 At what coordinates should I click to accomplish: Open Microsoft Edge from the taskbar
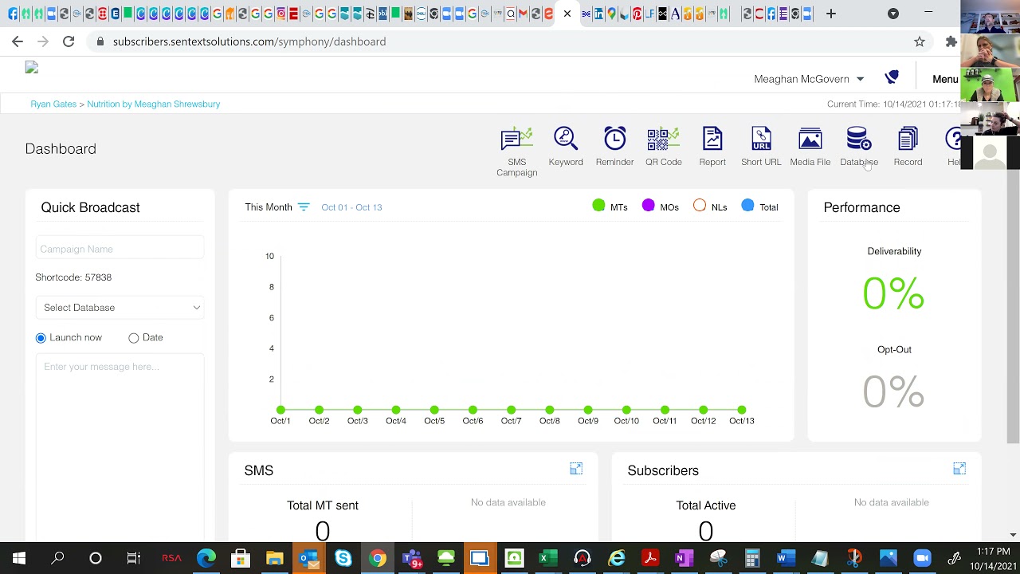pyautogui.click(x=206, y=558)
